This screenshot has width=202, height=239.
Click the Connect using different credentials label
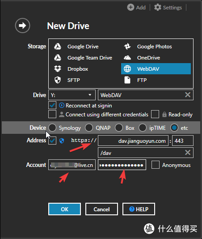[107, 115]
